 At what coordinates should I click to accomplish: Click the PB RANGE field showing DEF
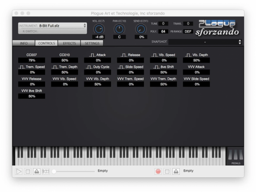(188, 31)
